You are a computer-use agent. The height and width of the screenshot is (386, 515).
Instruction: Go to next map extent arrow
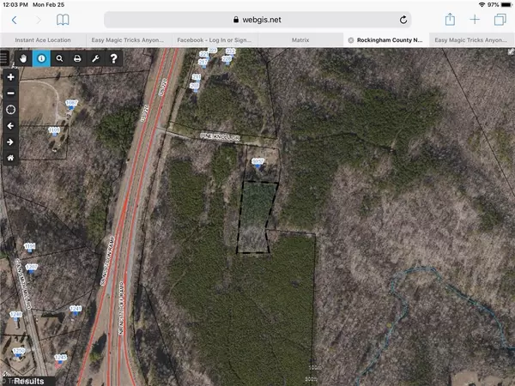[10, 142]
